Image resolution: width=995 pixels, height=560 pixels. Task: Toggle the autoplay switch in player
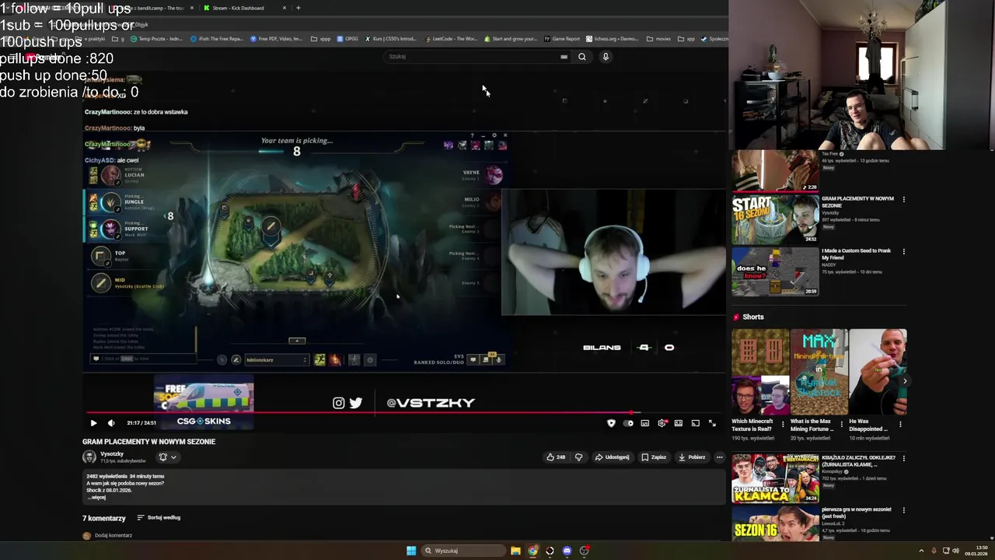tap(628, 423)
